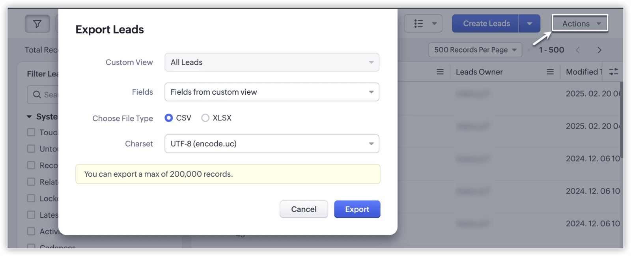Click the column settings icon beside Modified

click(x=613, y=72)
